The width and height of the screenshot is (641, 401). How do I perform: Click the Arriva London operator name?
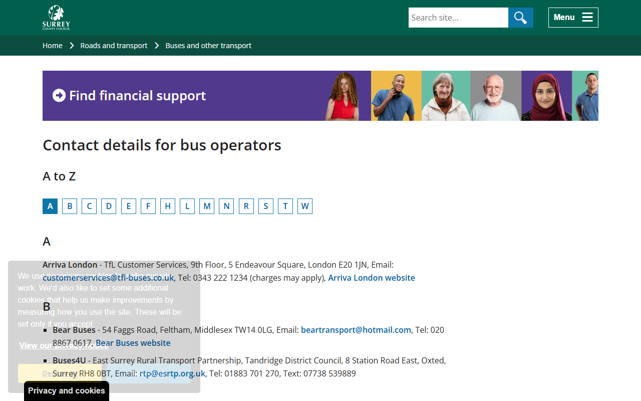(70, 265)
